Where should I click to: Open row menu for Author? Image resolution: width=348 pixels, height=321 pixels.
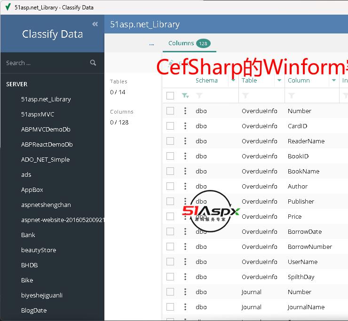click(185, 186)
